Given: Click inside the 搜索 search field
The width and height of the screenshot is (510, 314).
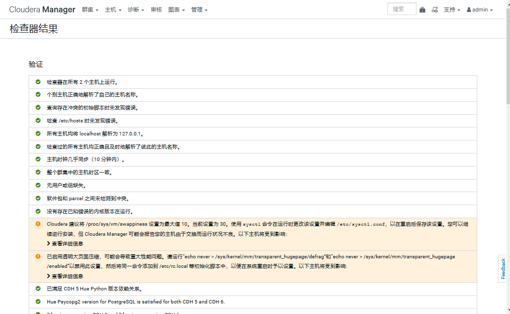Looking at the screenshot, I should pyautogui.click(x=401, y=9).
